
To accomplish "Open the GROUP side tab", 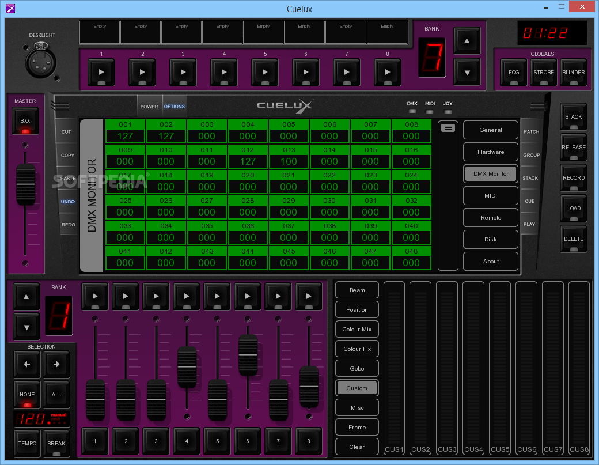I will click(x=532, y=155).
